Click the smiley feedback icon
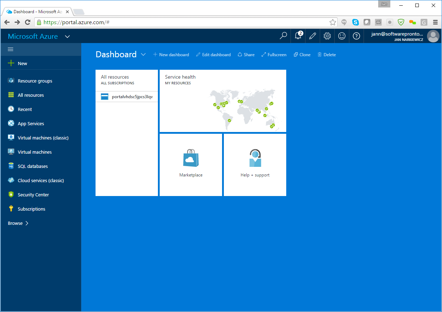 (342, 36)
